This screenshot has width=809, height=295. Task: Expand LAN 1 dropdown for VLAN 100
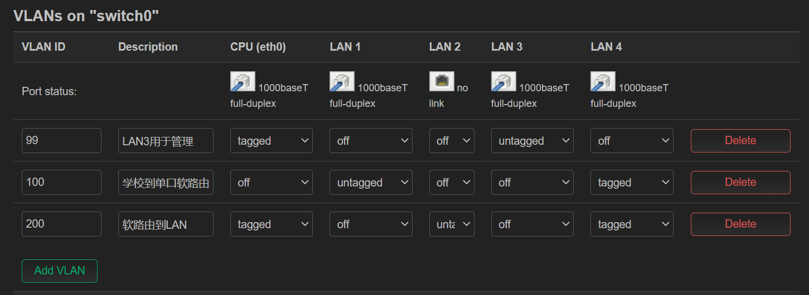click(x=371, y=183)
